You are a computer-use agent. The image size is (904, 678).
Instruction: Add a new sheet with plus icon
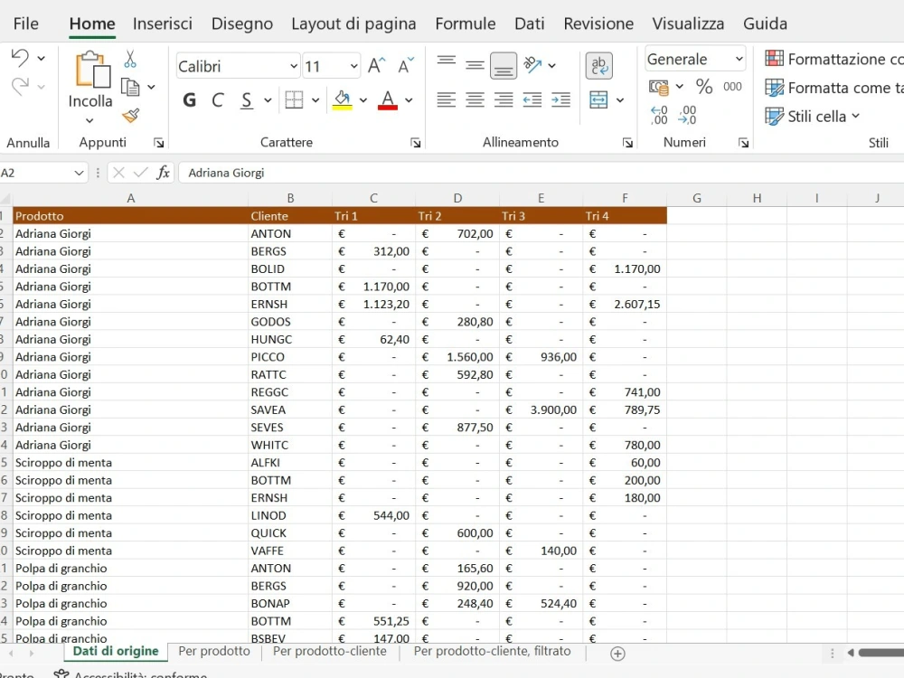click(x=617, y=654)
